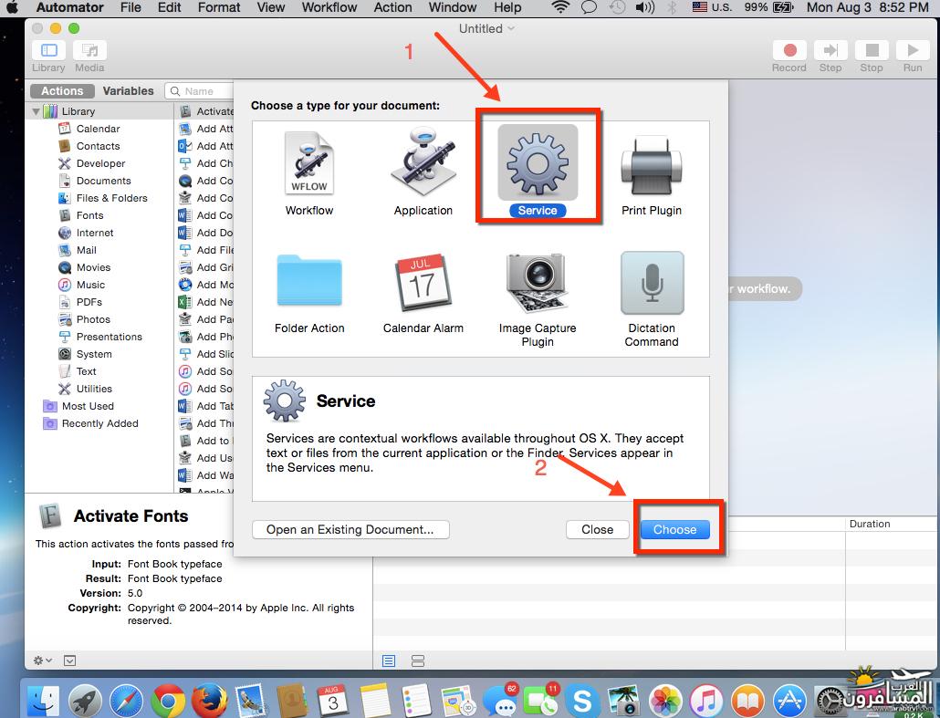Image resolution: width=940 pixels, height=718 pixels.
Task: Click the Close button in dialog
Action: point(598,530)
